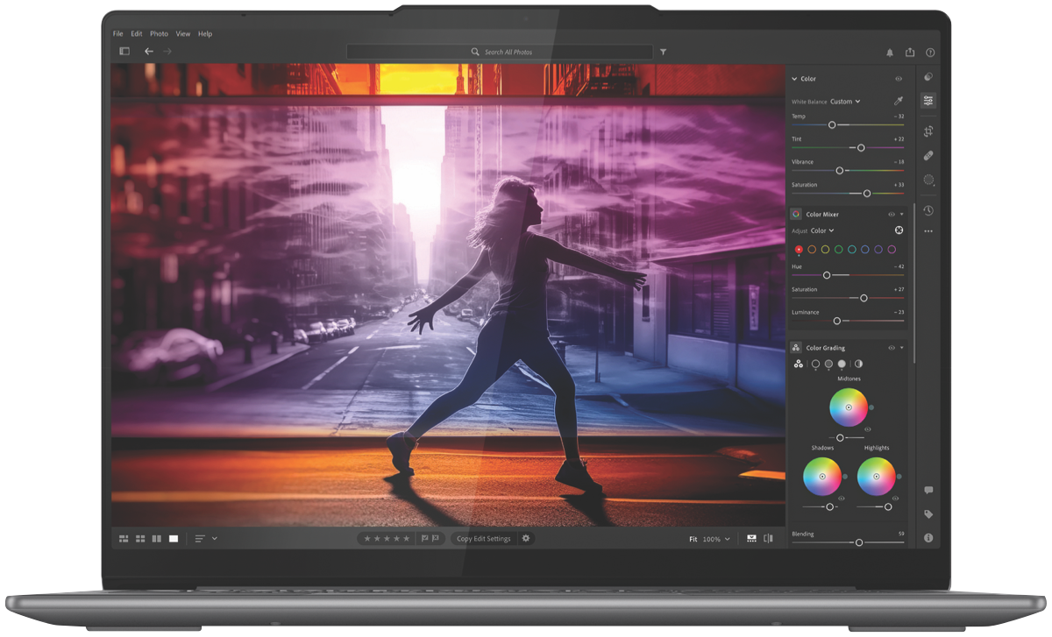The image size is (1052, 637).
Task: Click Copy Edit Settings button
Action: [483, 539]
